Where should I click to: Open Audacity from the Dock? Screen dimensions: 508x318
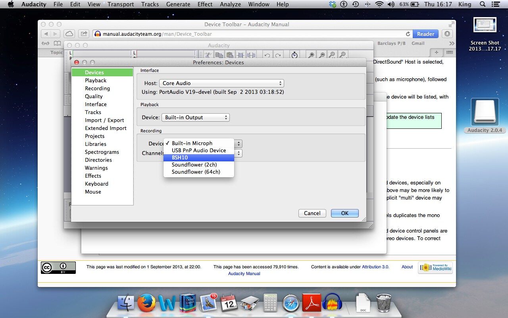(332, 304)
